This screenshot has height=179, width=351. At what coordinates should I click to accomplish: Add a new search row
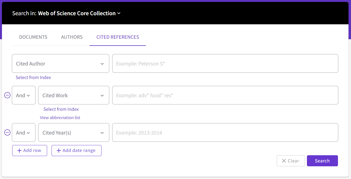click(x=30, y=151)
